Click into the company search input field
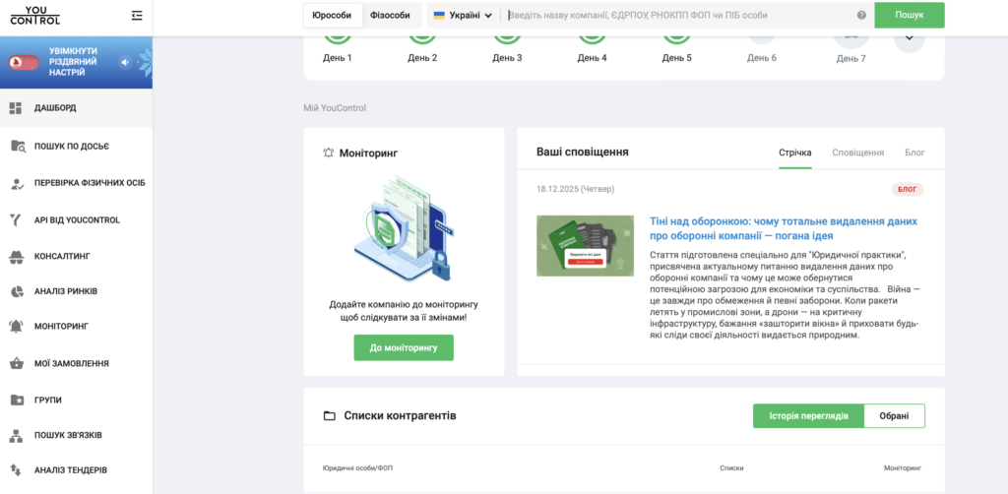The image size is (1008, 494). point(677,16)
